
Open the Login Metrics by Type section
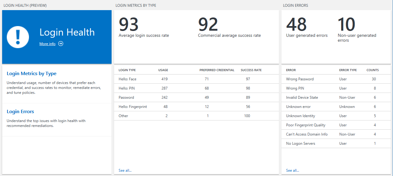[31, 74]
